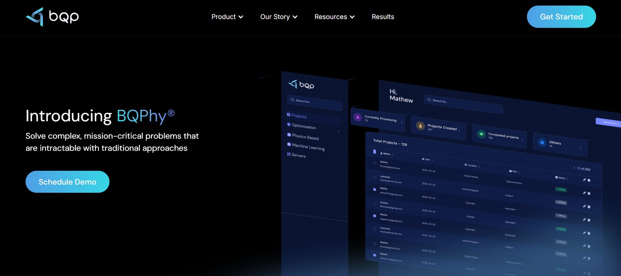Open the Others card options dots
Viewport: 621px width, 276px height.
(x=580, y=148)
